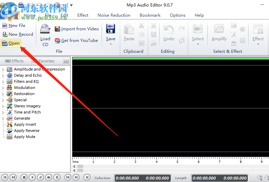Screen dimensions: 269x182
Task: Select the Favorites panel tab
Action: click(x=43, y=61)
